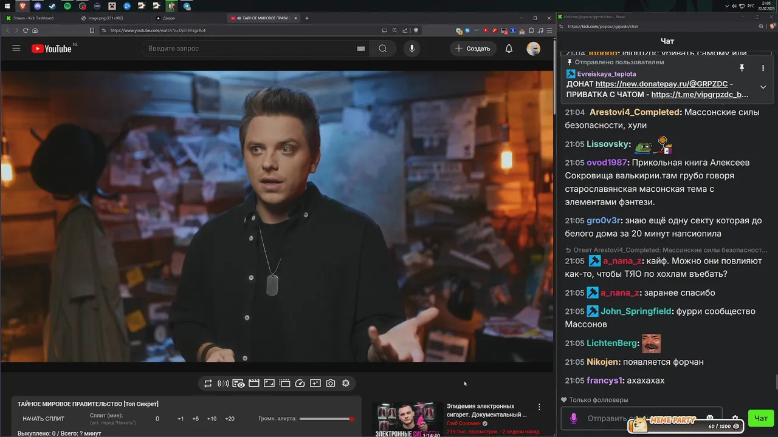Open the YouTube account avatar menu
Image resolution: width=778 pixels, height=437 pixels.
tap(534, 49)
